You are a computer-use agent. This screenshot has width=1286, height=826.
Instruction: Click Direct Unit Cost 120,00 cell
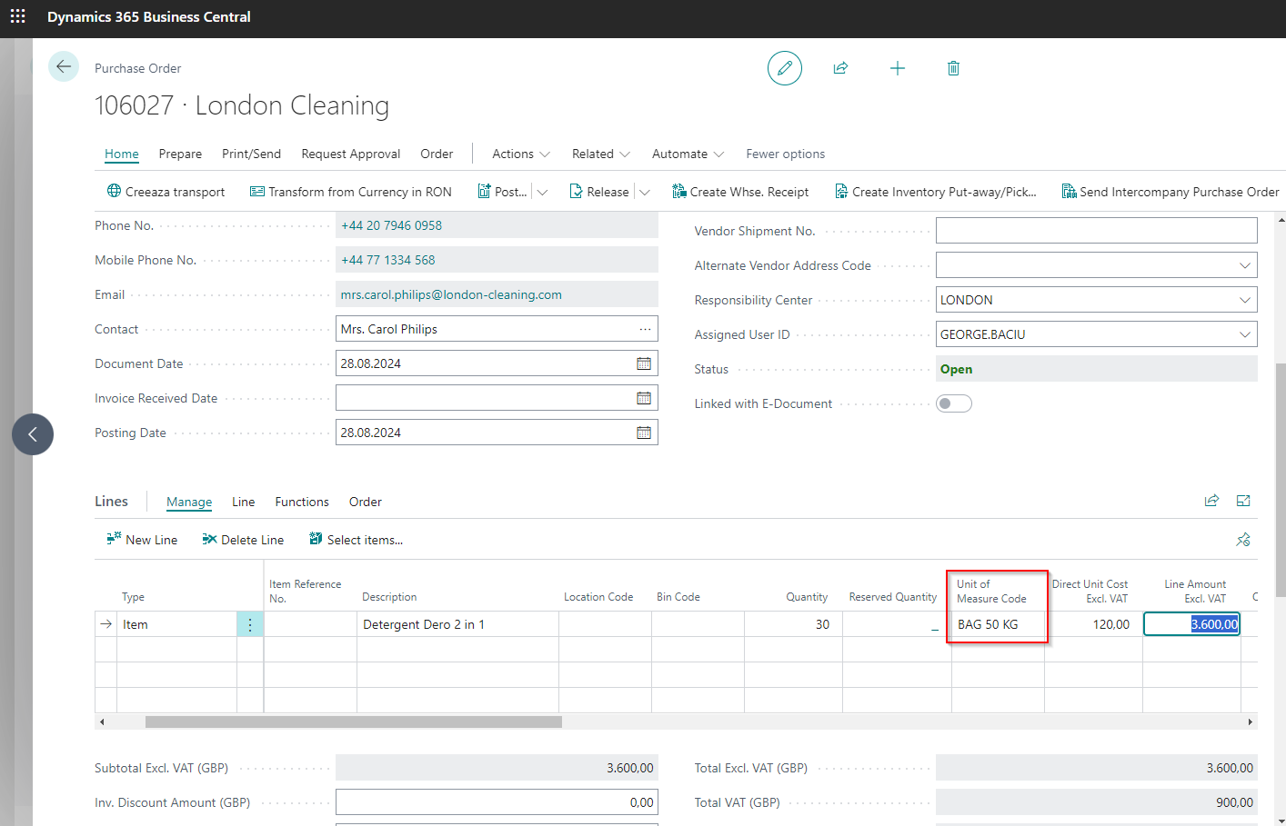pos(1093,624)
